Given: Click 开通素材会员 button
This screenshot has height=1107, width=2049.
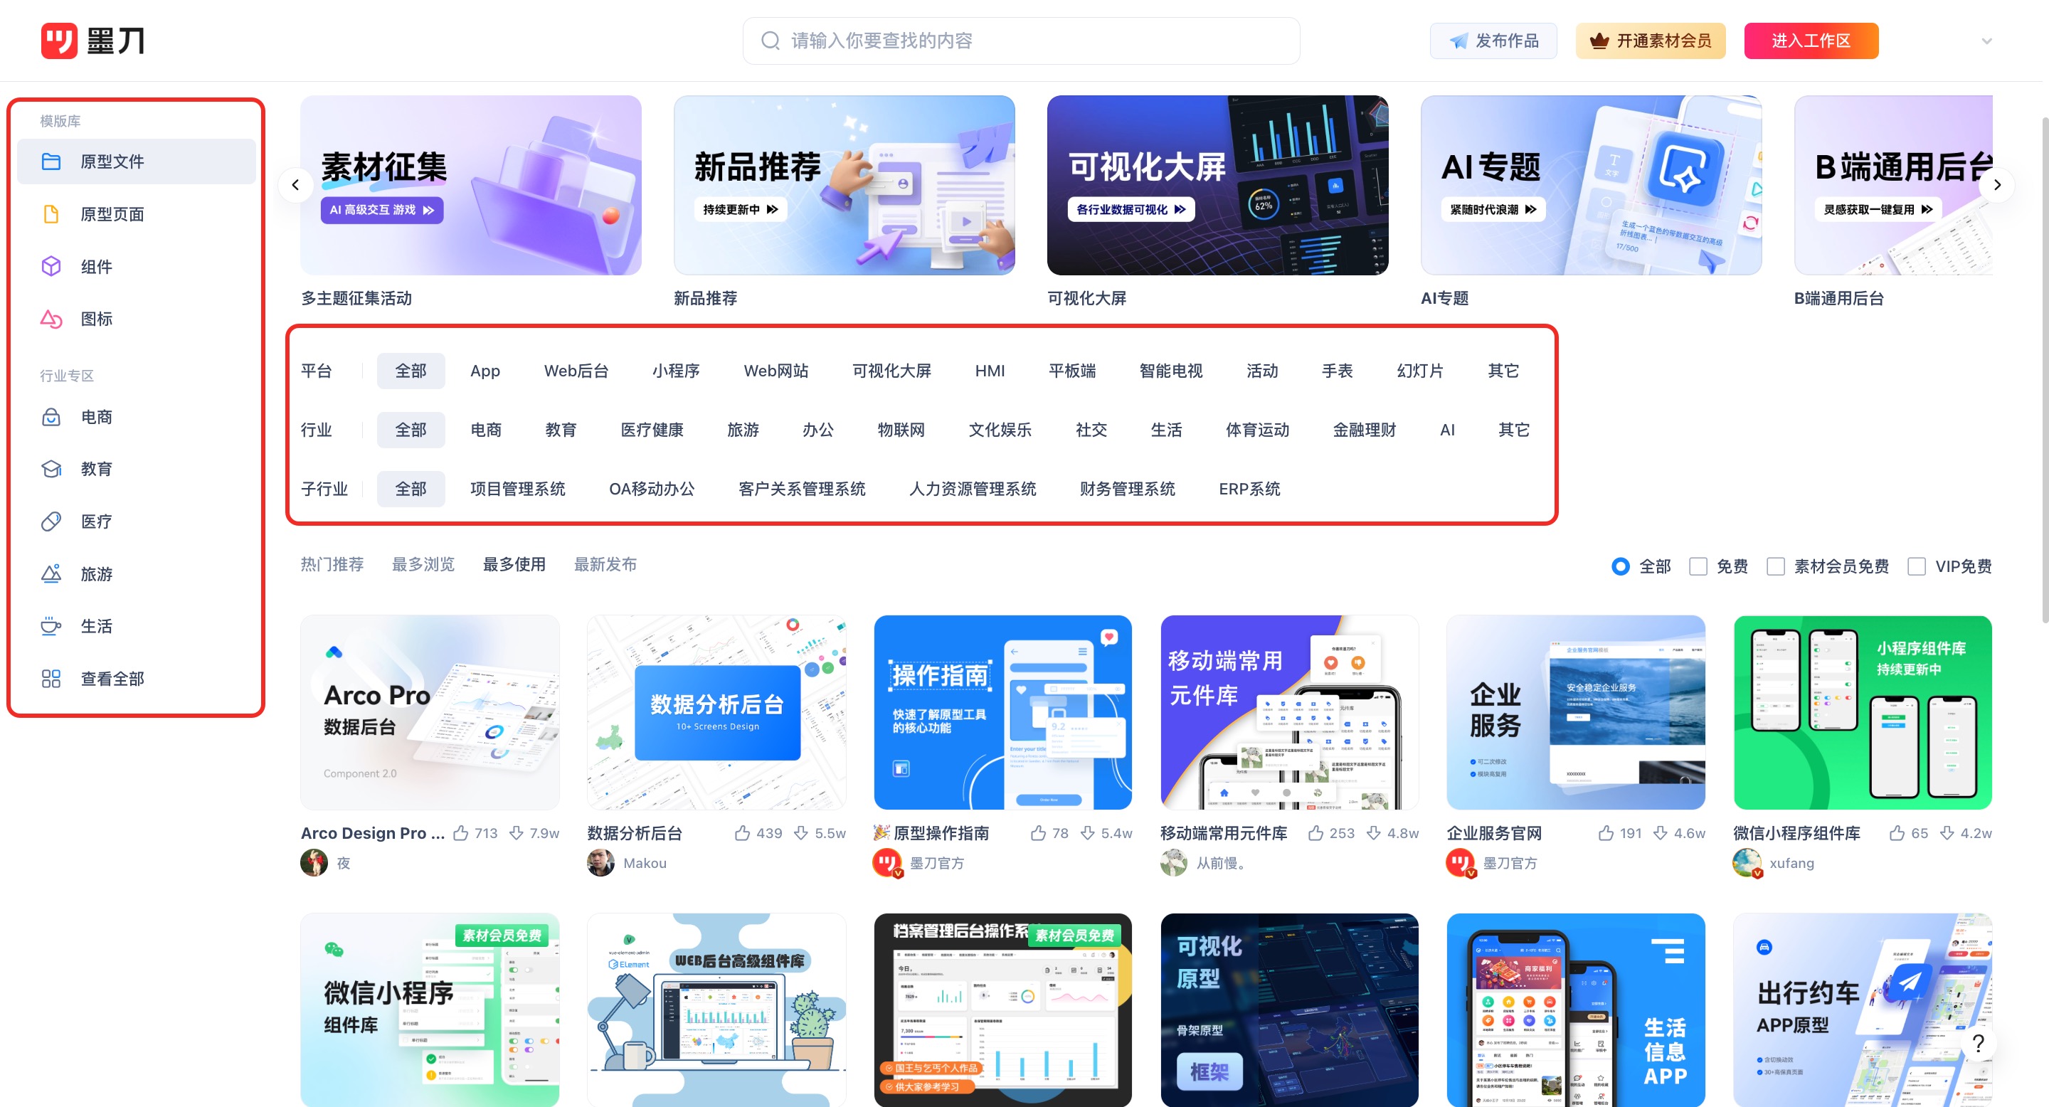Looking at the screenshot, I should click(1650, 41).
